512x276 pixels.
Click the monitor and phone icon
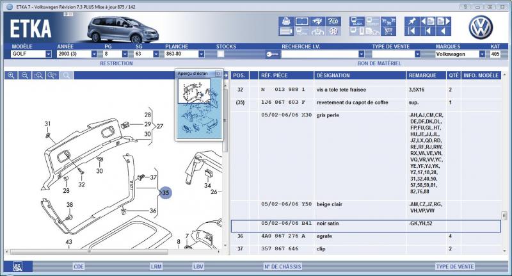tap(357, 31)
